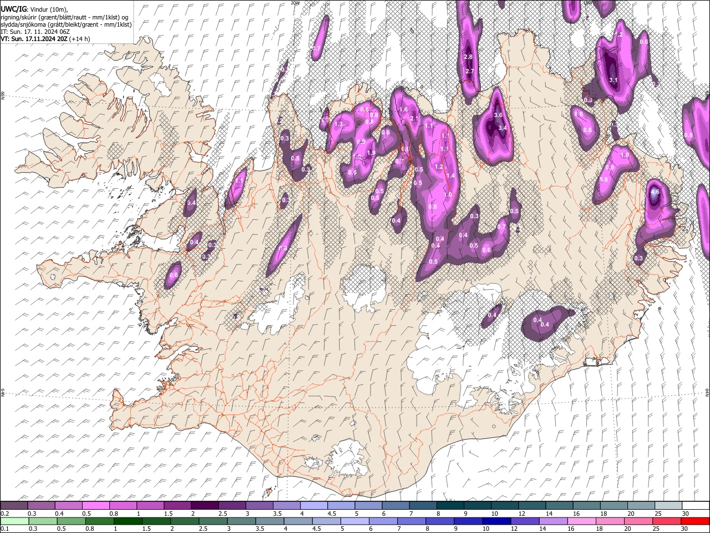Click the 1.3 precipitation value on the map
Image resolution: width=710 pixels, height=533 pixels.
click(x=338, y=124)
